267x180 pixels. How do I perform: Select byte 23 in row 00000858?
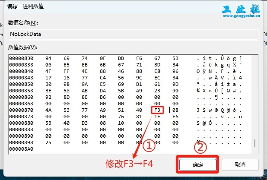pos(157,91)
